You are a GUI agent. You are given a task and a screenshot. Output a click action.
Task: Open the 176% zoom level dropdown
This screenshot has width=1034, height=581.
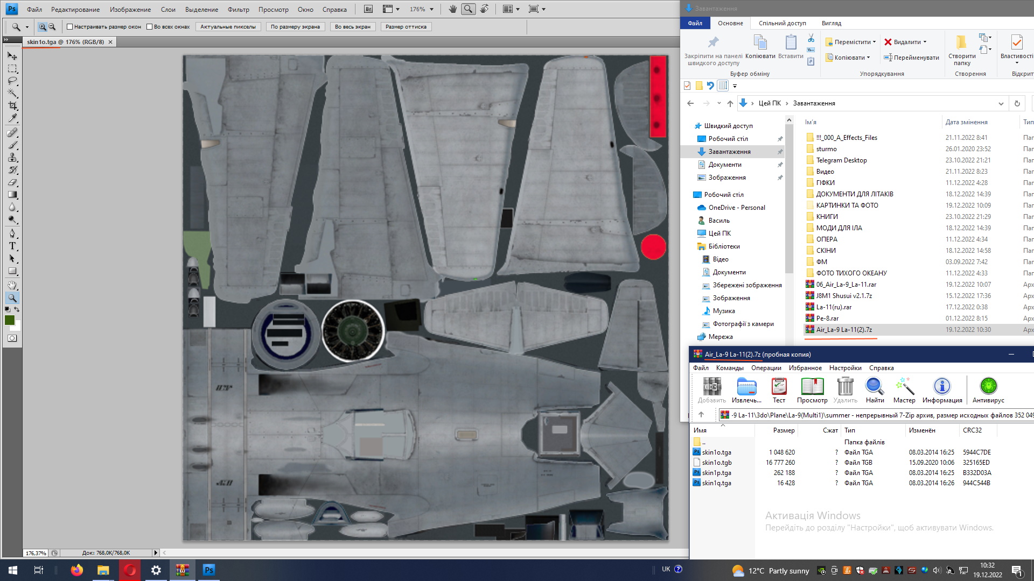pos(431,9)
